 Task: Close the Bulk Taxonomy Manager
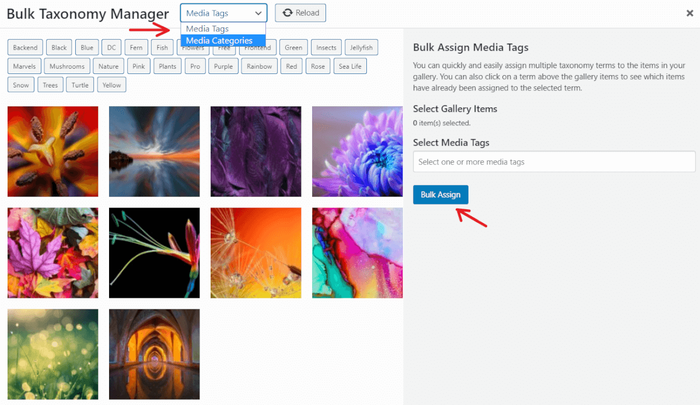click(x=689, y=13)
